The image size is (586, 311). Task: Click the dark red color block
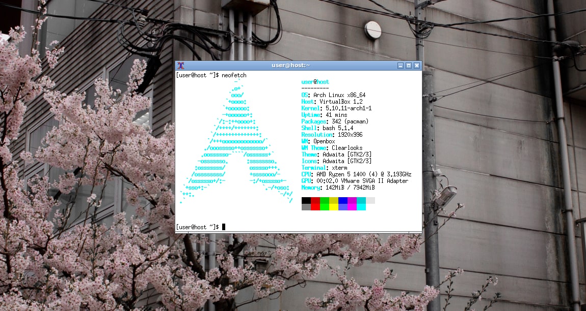tap(315, 201)
